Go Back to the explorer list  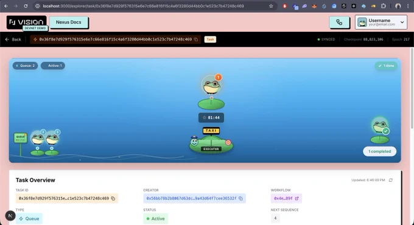13,40
